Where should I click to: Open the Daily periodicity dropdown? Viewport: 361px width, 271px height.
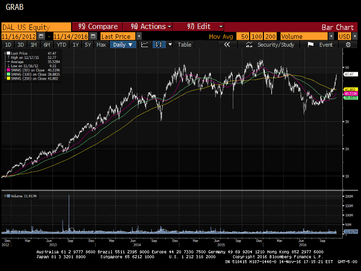click(x=123, y=45)
